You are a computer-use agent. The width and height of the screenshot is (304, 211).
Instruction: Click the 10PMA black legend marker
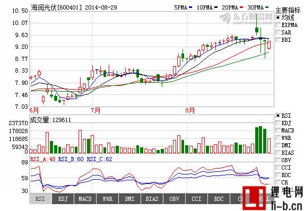(x=216, y=7)
